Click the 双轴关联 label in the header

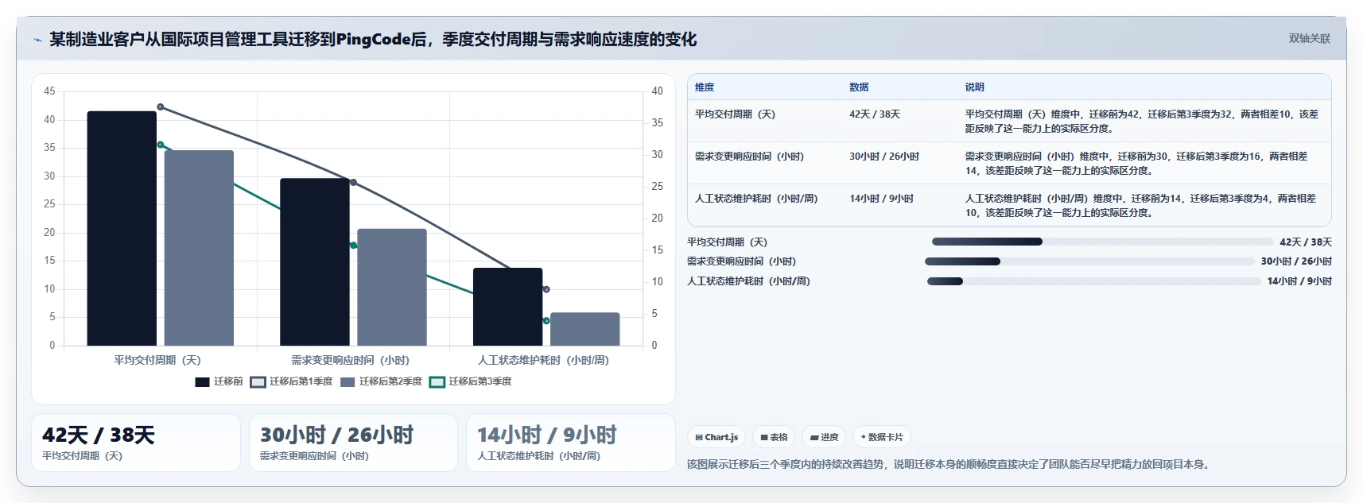1309,39
